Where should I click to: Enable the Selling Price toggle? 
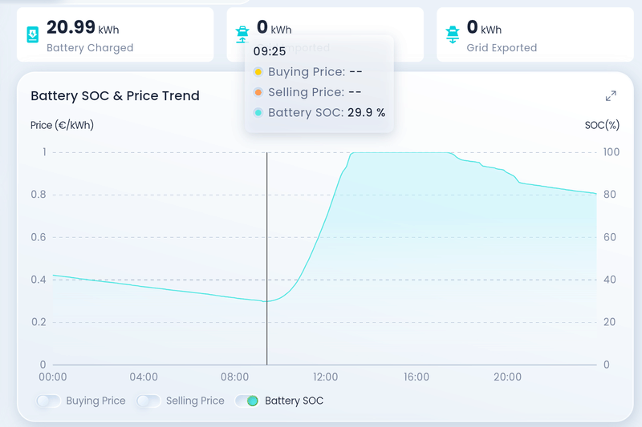point(148,401)
